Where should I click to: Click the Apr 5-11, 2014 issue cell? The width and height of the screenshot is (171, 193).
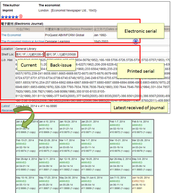click(x=49, y=166)
